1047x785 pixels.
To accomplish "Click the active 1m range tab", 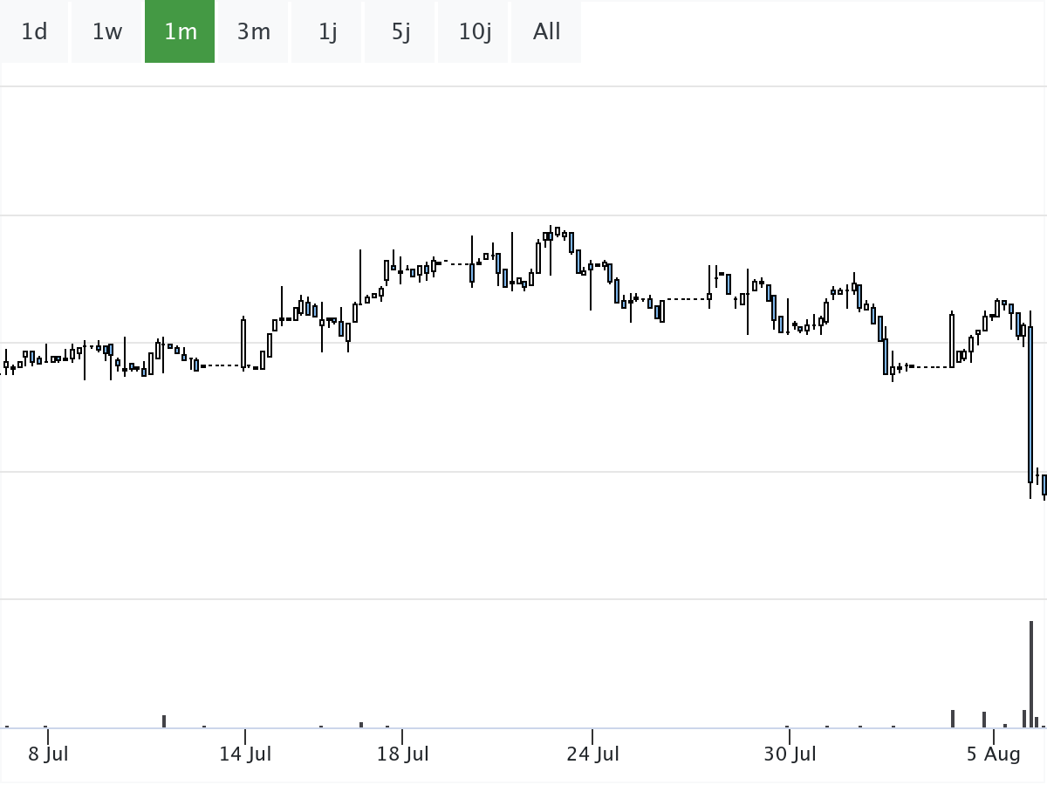I will (181, 32).
